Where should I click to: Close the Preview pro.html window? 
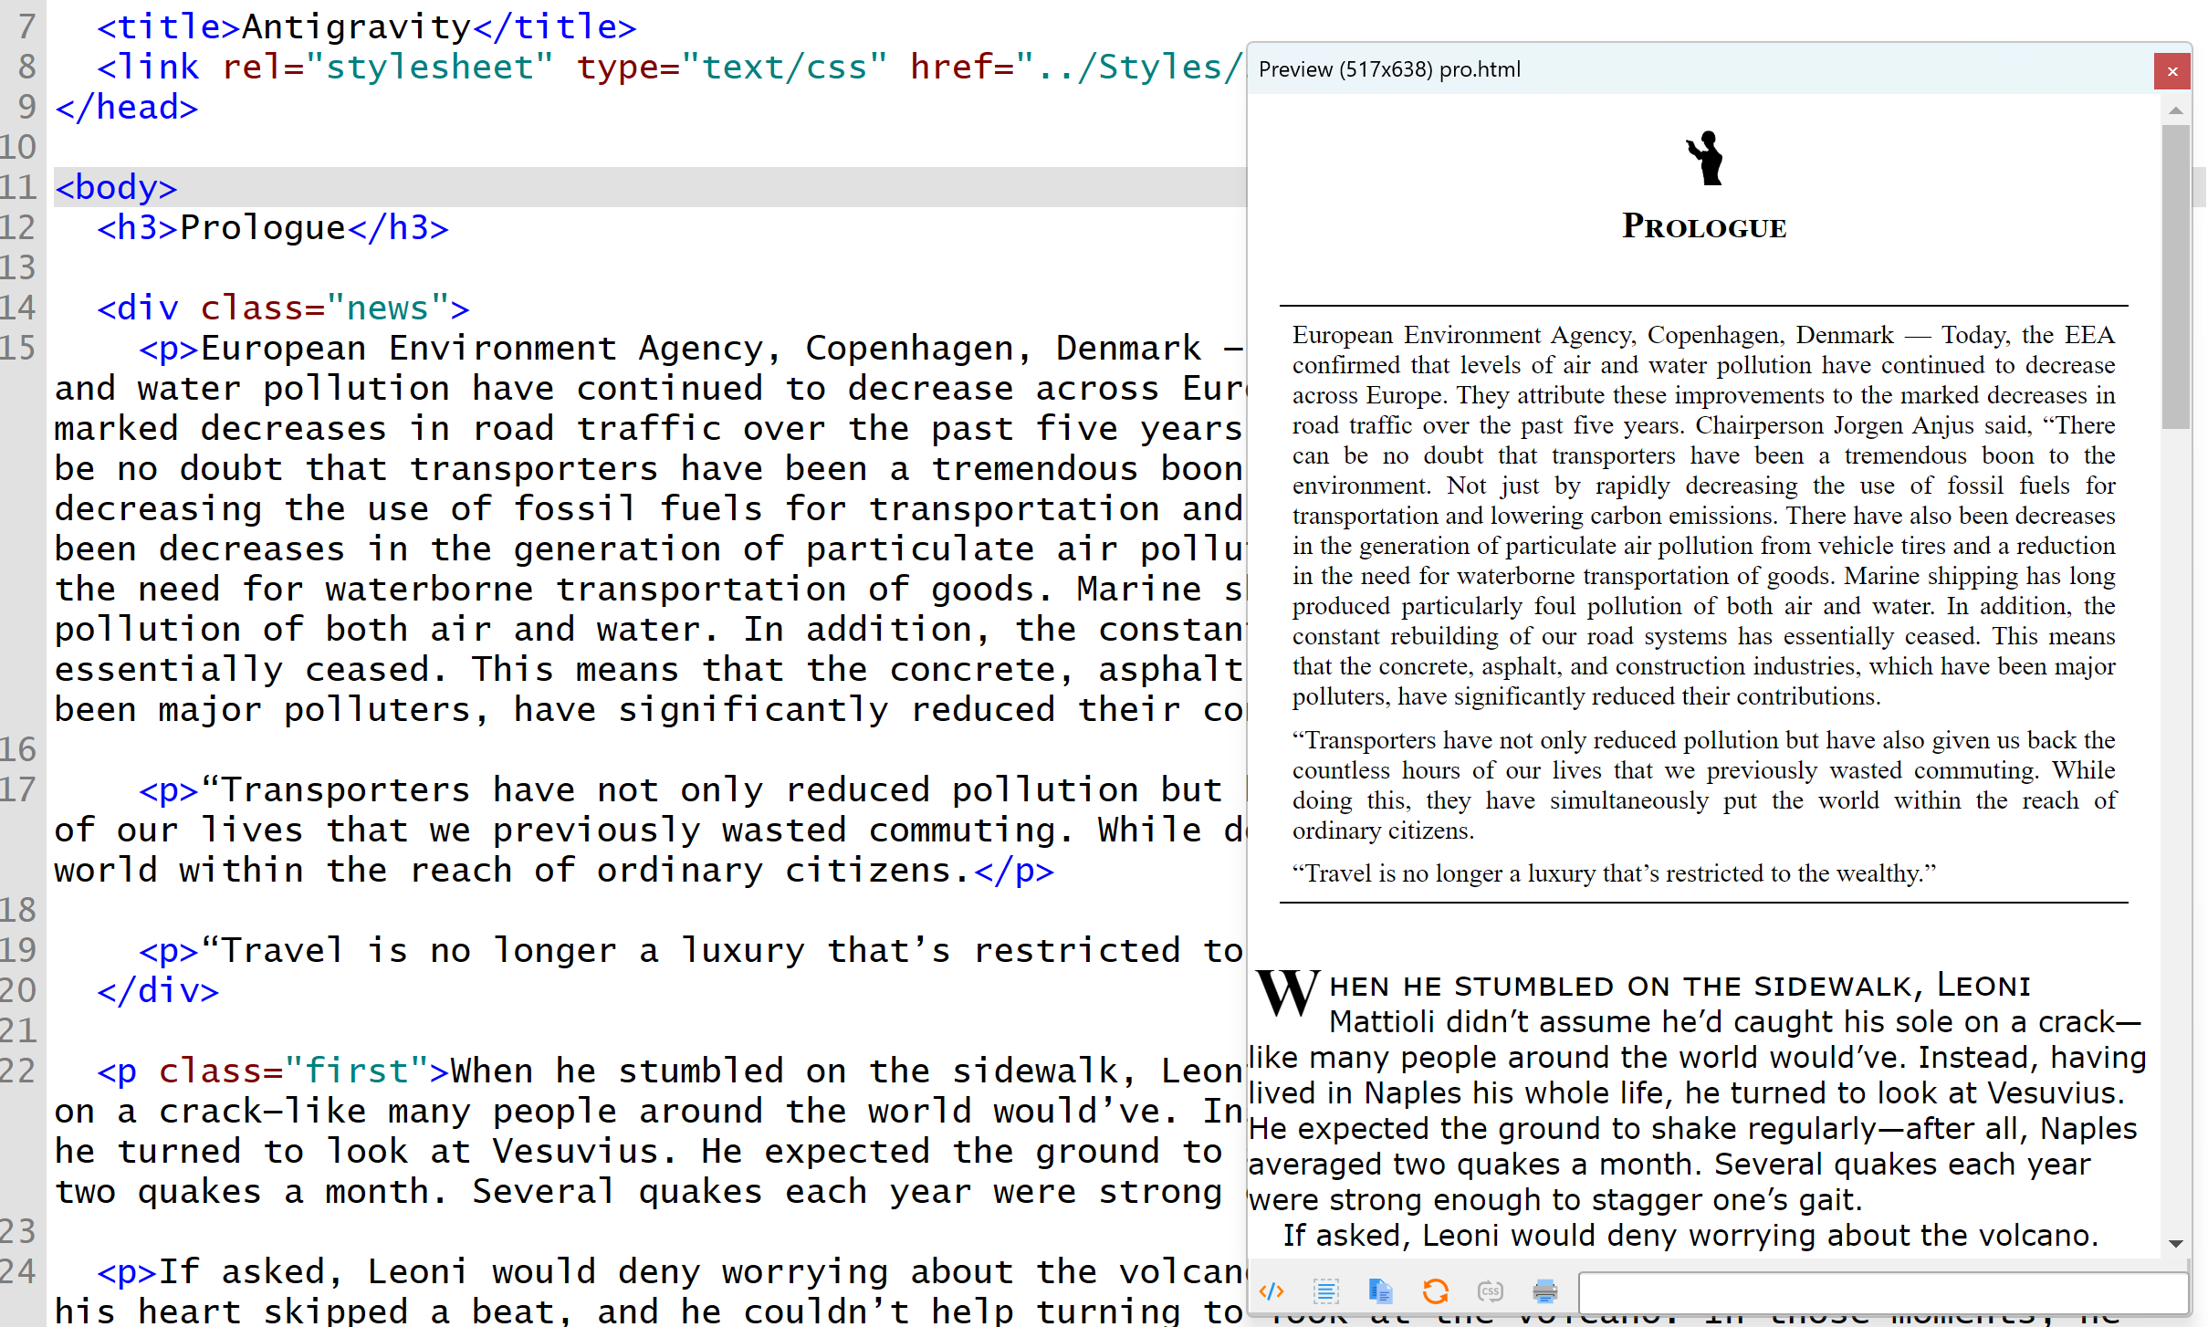[2172, 71]
